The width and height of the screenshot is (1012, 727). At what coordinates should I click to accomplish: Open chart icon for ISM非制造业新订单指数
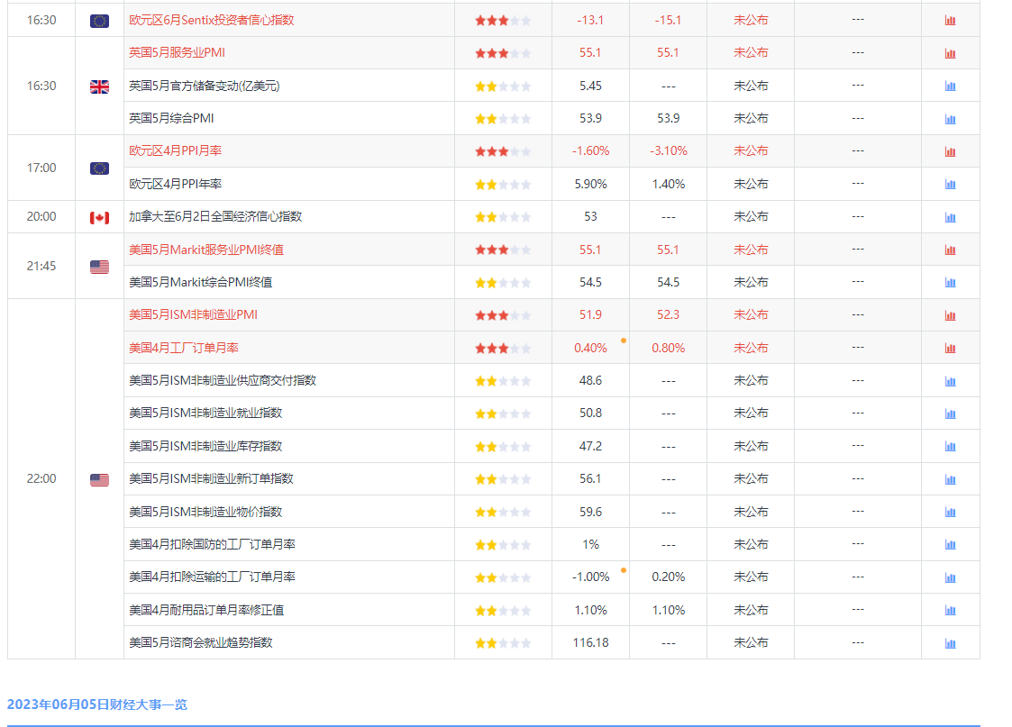click(x=950, y=478)
